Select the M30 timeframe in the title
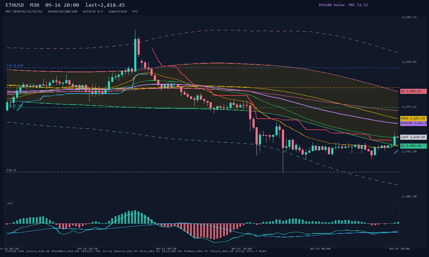 [x=35, y=5]
